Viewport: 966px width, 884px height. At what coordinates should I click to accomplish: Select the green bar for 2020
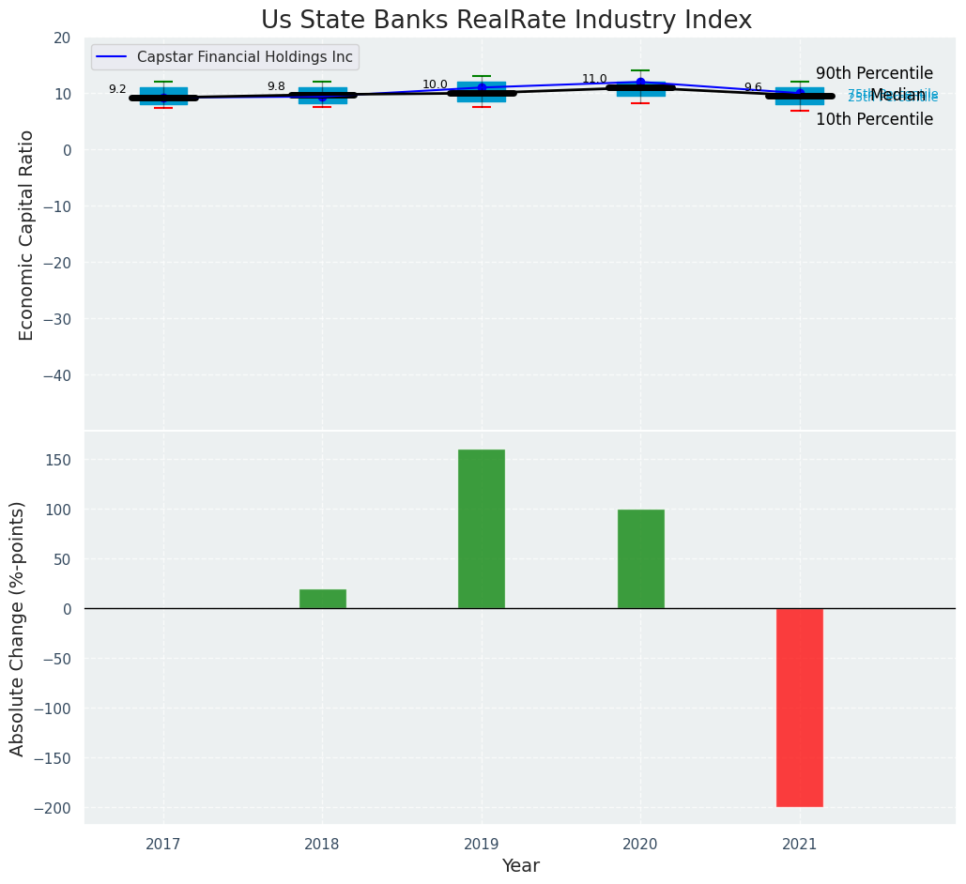click(640, 559)
